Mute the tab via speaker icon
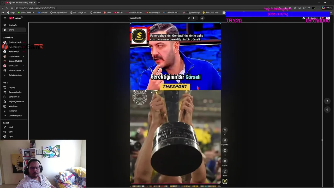 (x=11, y=3)
